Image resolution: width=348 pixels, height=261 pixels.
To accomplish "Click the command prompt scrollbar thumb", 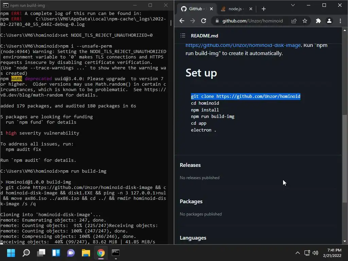I will (171, 23).
